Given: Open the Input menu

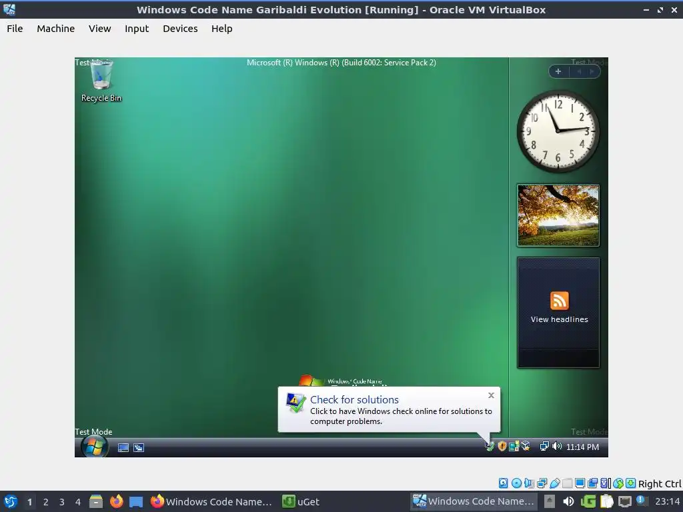Looking at the screenshot, I should point(137,29).
